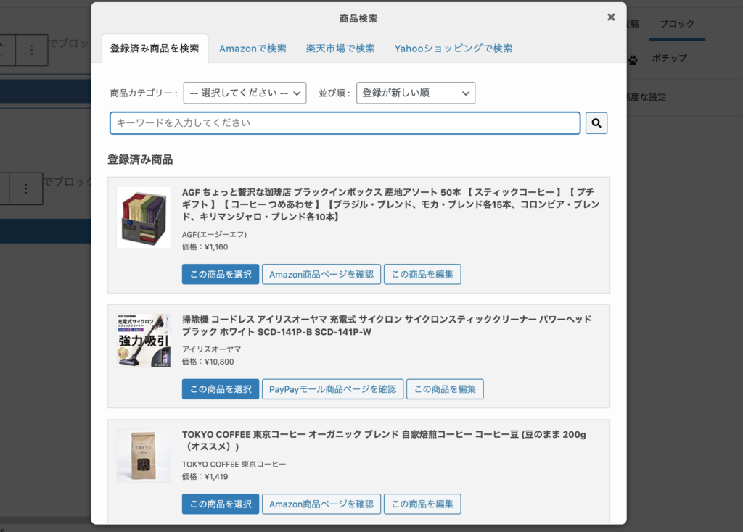
Task: Open the lower block options three-dot menu
Action: click(26, 189)
